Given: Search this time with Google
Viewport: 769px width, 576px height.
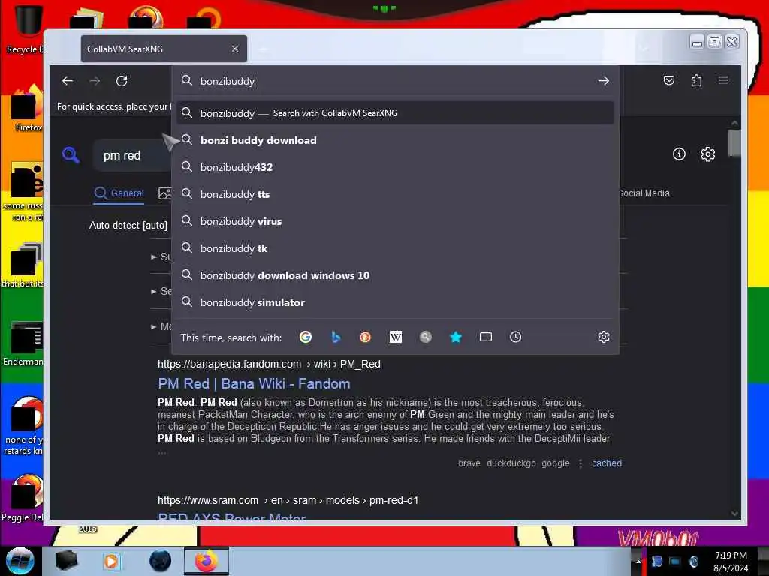Looking at the screenshot, I should click(306, 337).
